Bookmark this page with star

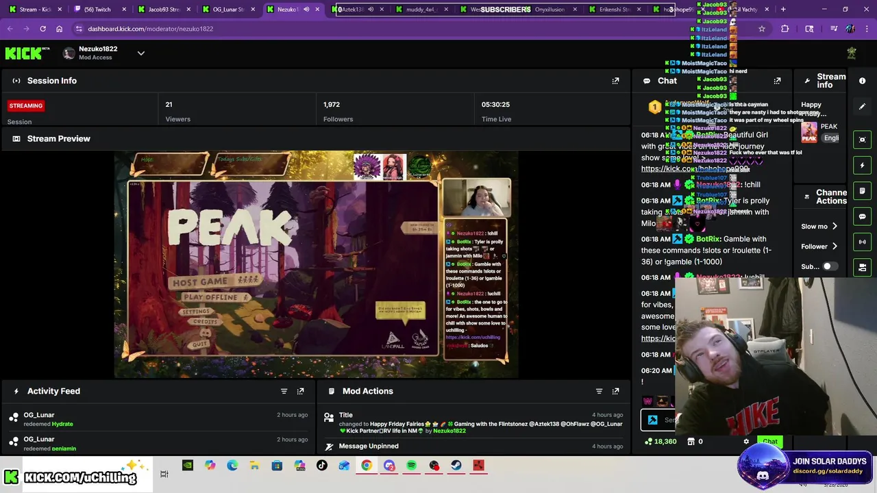(761, 29)
